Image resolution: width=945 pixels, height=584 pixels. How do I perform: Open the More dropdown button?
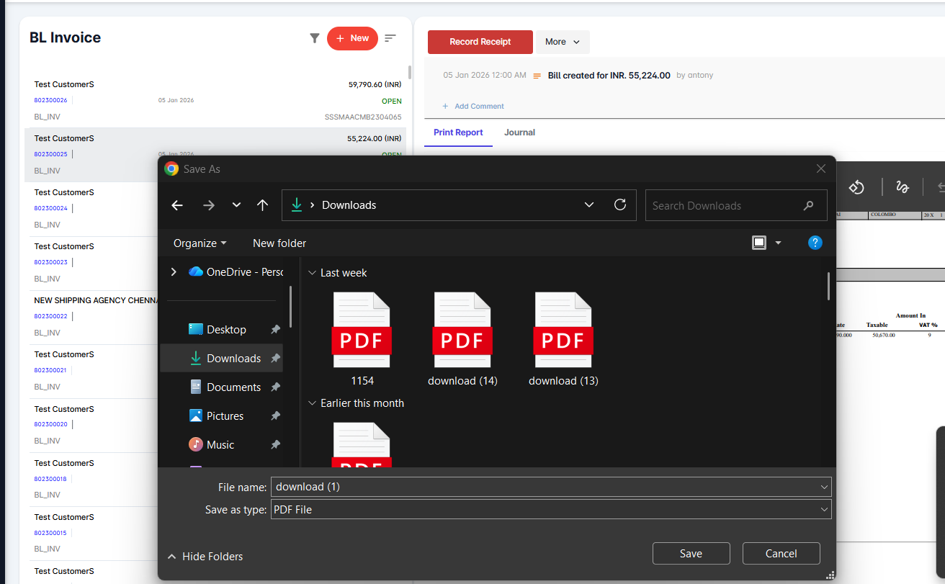[x=562, y=42]
